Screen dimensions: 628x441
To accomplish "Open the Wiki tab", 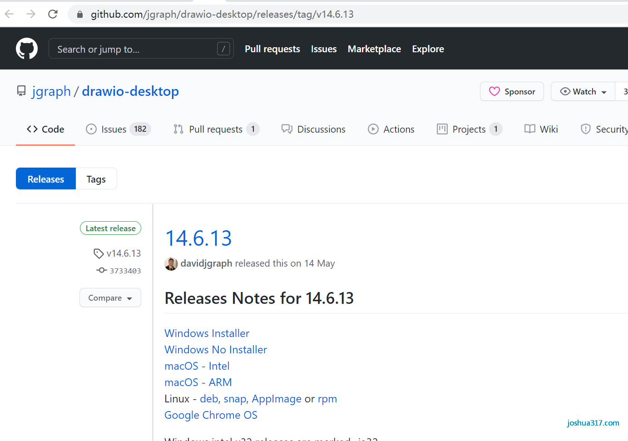I will [x=541, y=129].
